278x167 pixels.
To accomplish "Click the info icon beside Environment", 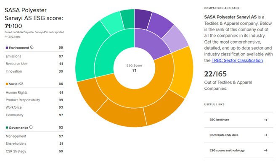I will tap(32, 47).
